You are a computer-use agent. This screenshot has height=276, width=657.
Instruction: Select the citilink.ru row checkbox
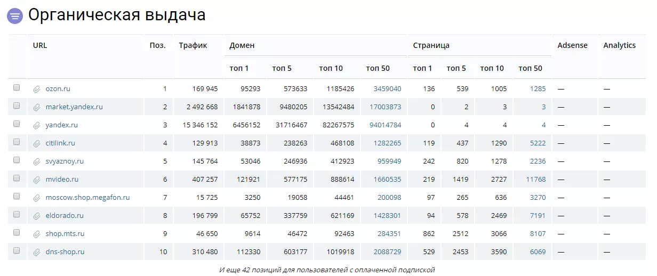click(17, 142)
